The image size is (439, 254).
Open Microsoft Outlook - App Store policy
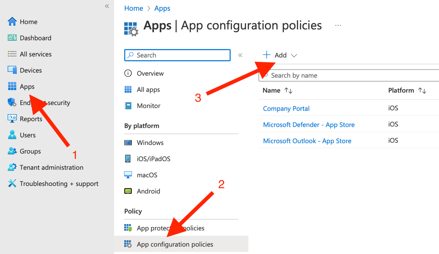coord(307,141)
